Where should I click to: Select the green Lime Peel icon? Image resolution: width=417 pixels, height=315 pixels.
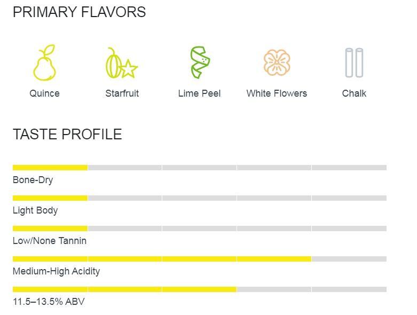coord(200,62)
